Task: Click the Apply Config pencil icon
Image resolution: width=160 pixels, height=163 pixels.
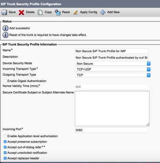Action: (x=76, y=13)
